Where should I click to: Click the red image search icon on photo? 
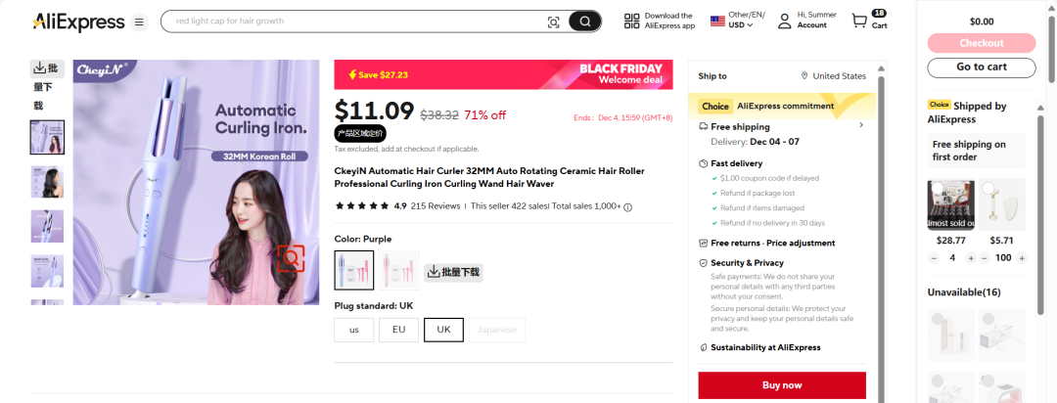point(292,258)
